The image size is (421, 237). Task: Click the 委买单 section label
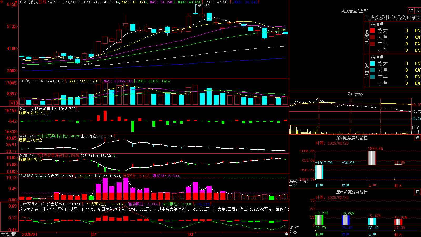(x=367, y=38)
